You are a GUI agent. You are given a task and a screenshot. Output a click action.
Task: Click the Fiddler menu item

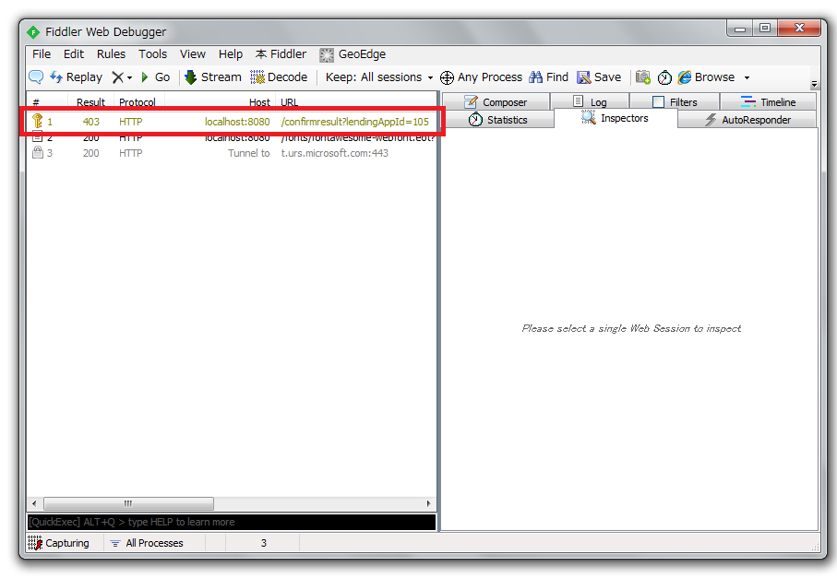(281, 53)
